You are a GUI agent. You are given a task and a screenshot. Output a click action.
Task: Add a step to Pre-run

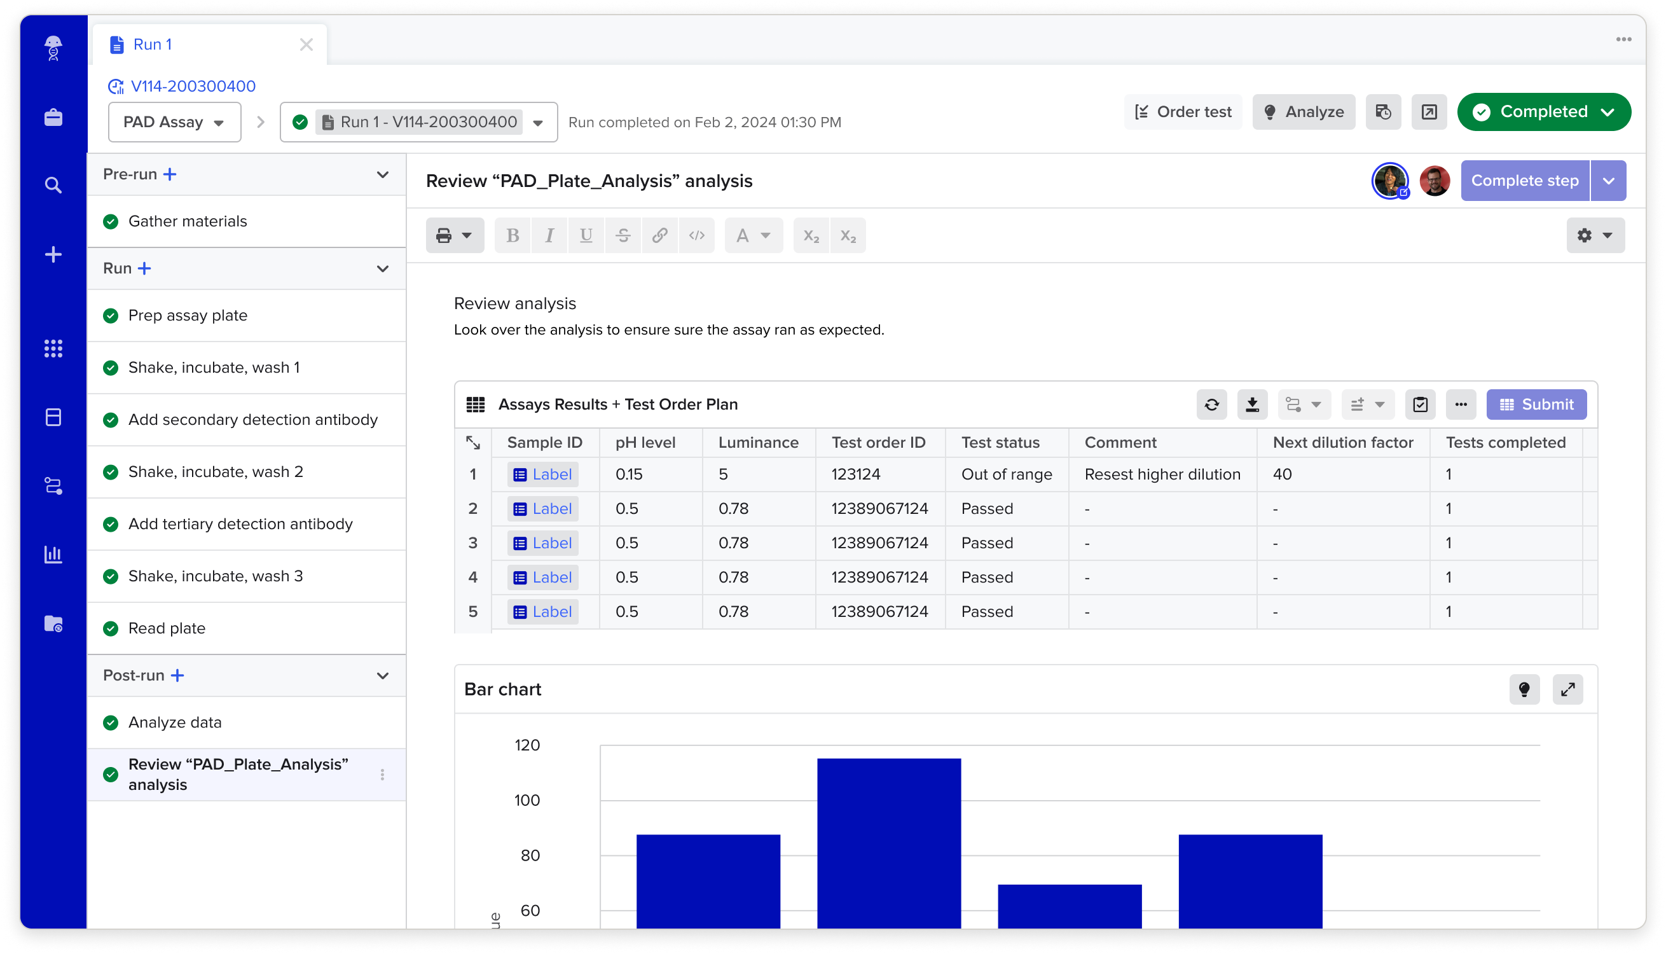[x=170, y=174]
